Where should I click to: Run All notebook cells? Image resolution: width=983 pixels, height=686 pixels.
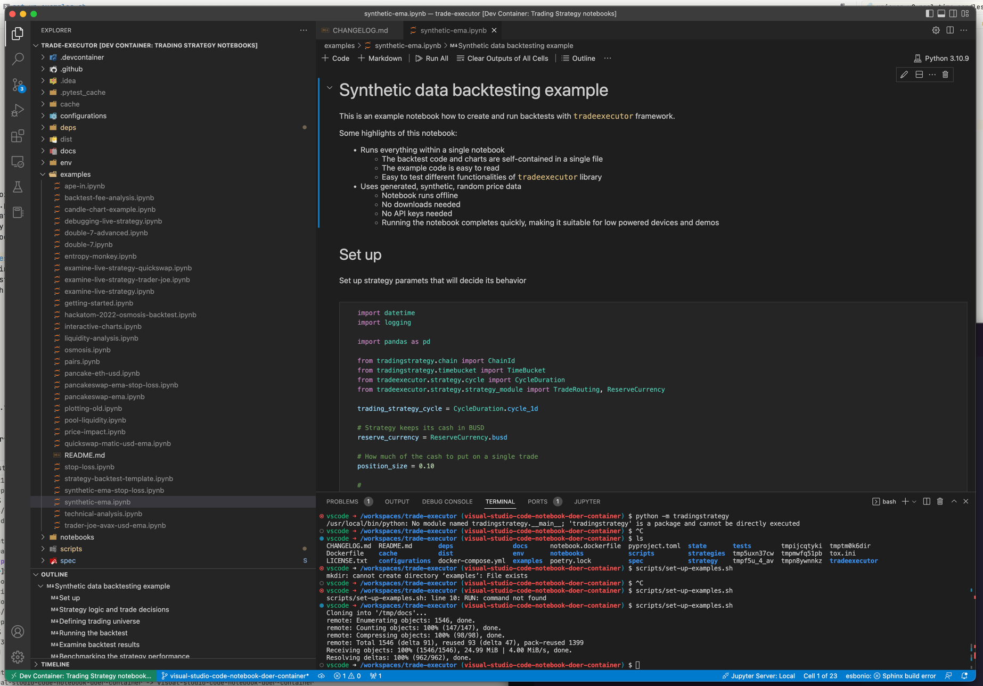click(x=432, y=59)
